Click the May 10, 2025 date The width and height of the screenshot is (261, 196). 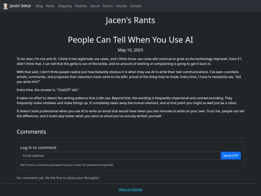click(x=130, y=50)
